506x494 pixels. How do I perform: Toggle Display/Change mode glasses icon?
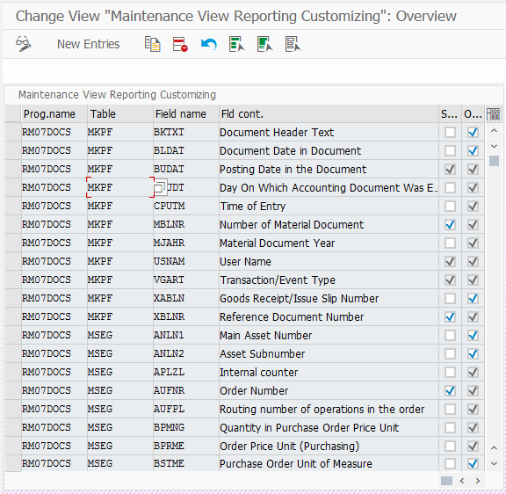24,44
